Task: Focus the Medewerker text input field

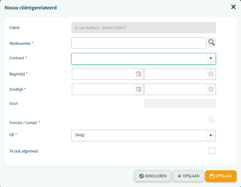Action: pos(139,43)
